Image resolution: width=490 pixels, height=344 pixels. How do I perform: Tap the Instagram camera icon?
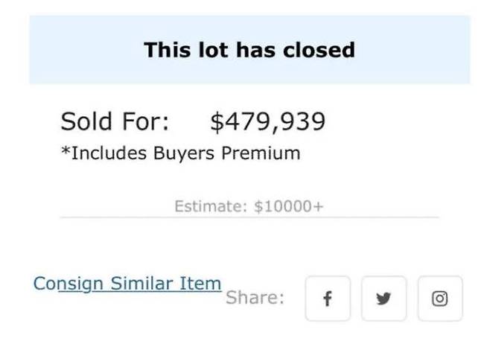coord(440,299)
